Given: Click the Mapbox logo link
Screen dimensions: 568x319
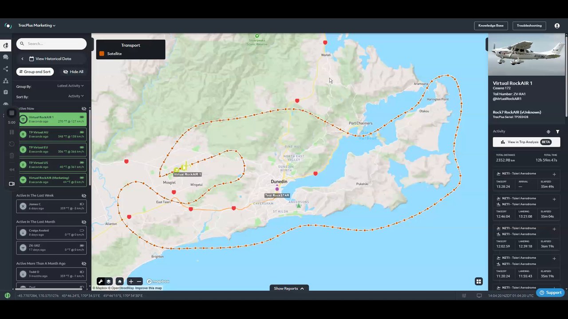Looking at the screenshot, I should click(158, 281).
